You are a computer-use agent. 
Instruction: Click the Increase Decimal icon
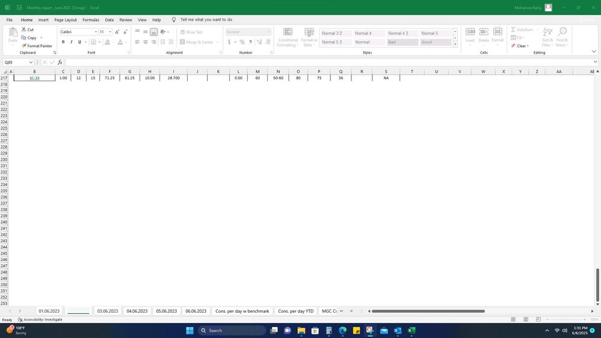259,41
